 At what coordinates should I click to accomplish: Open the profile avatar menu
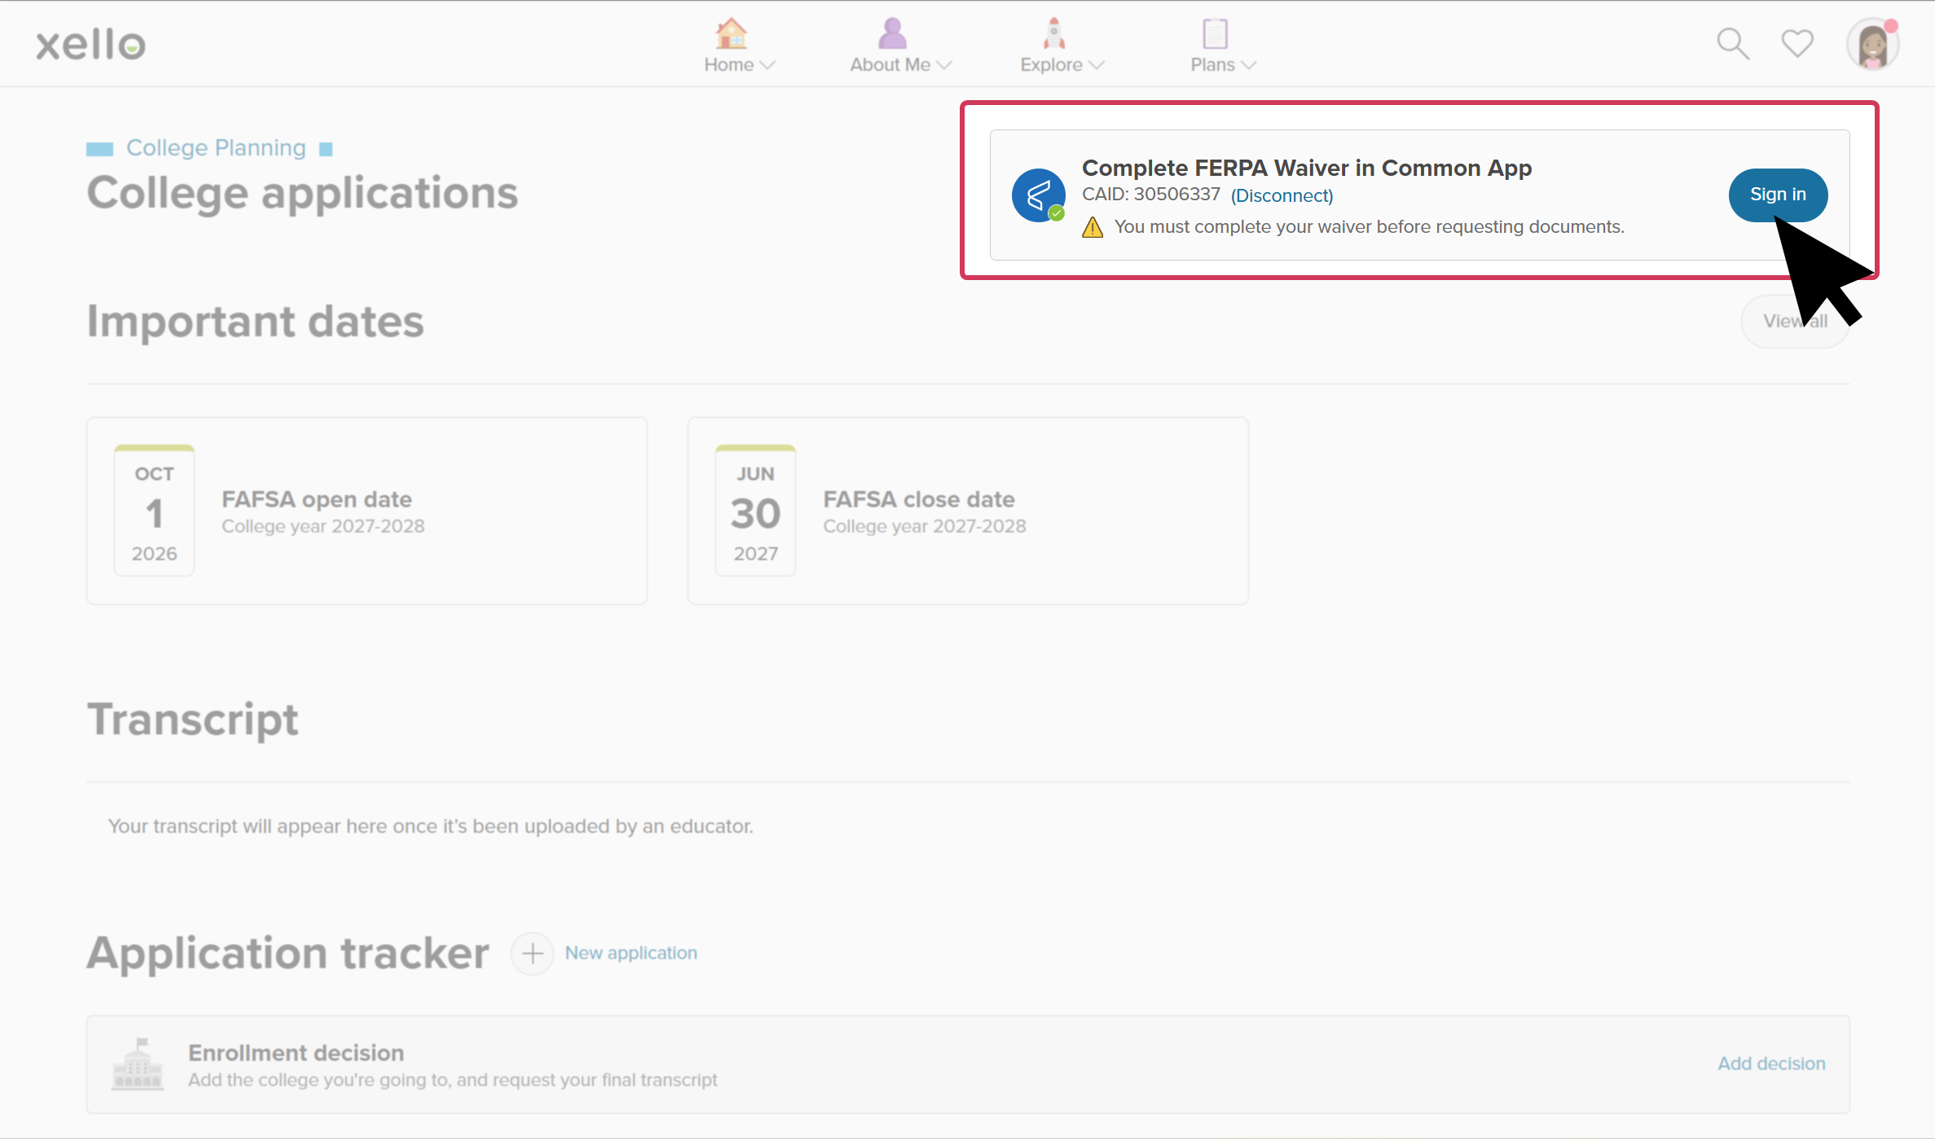[x=1872, y=44]
